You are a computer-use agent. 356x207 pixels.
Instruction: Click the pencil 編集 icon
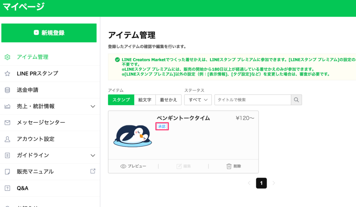coord(179,166)
